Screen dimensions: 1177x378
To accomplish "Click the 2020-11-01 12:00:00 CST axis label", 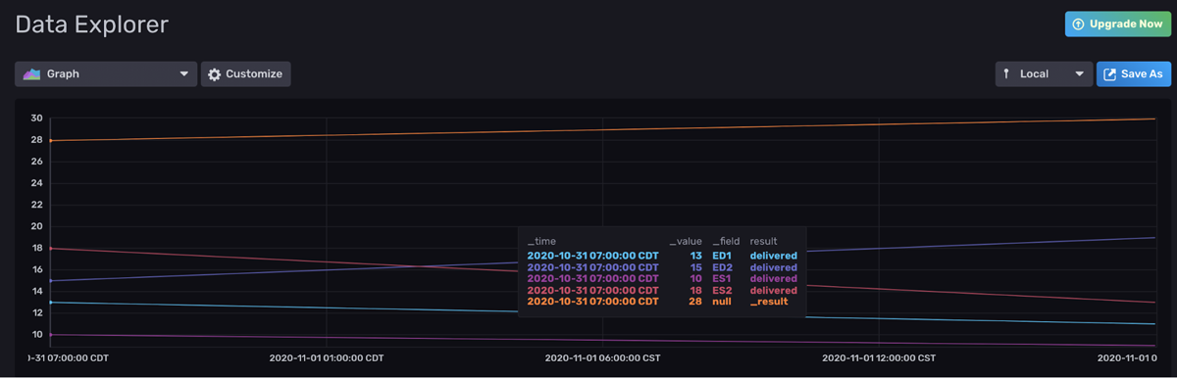I will click(878, 358).
